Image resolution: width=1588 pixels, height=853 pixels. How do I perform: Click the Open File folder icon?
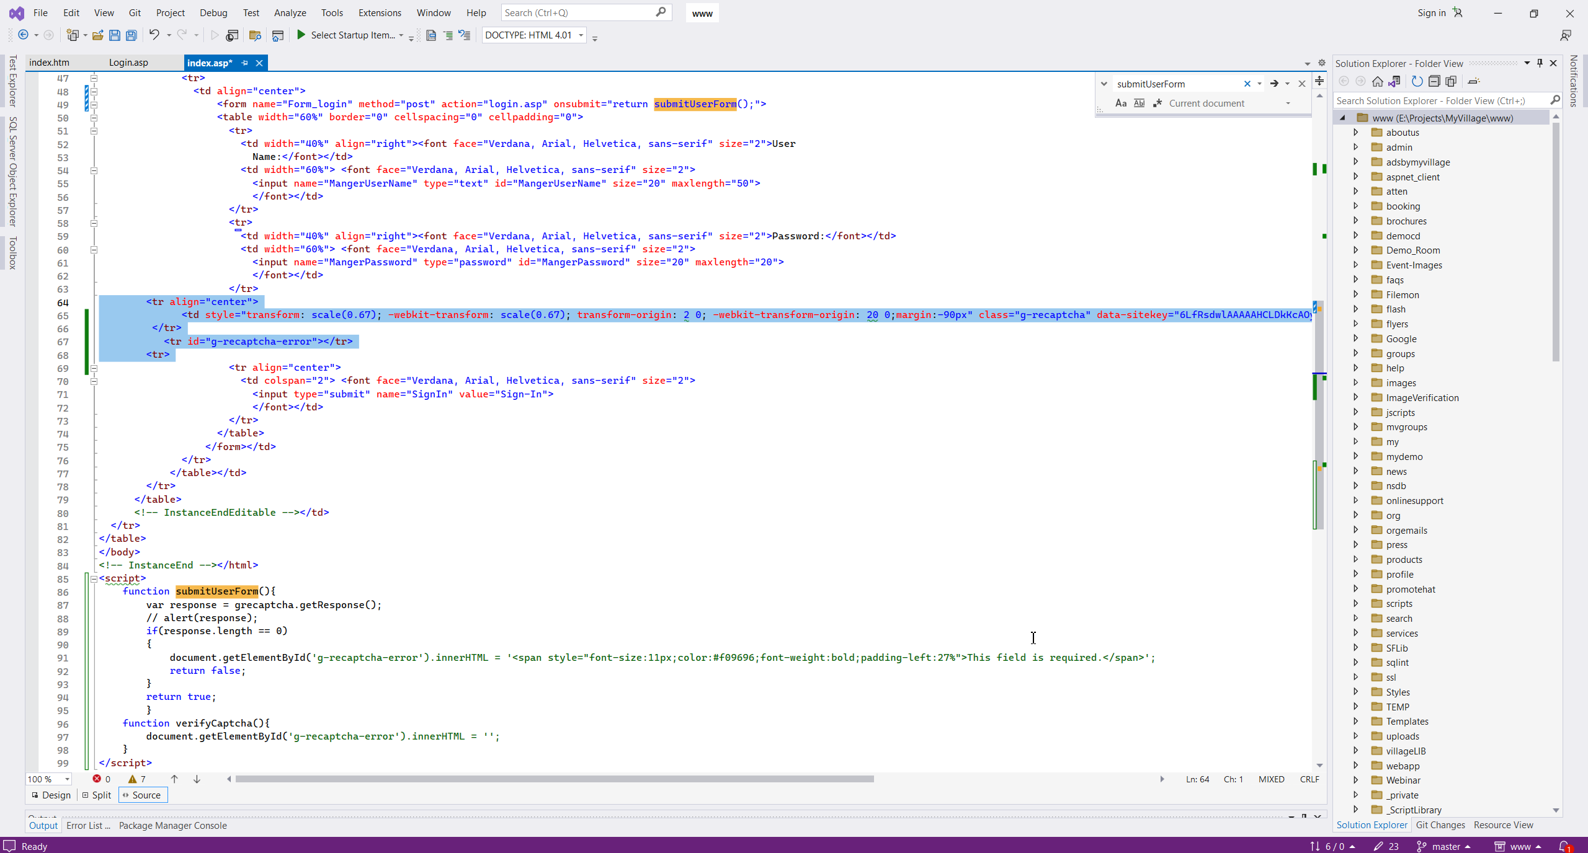tap(97, 35)
